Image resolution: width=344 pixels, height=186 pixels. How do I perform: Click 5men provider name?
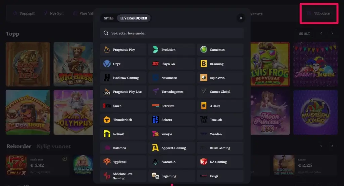(117, 106)
